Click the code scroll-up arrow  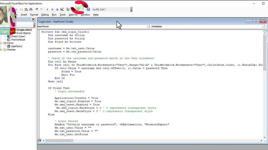pos(265,33)
